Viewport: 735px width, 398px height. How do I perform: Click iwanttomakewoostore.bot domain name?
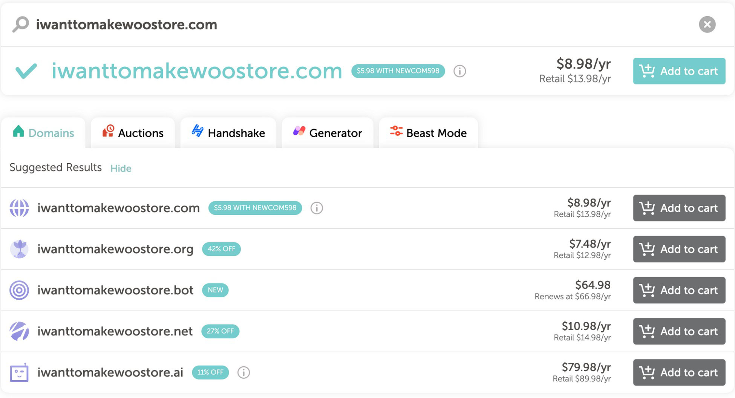[115, 290]
